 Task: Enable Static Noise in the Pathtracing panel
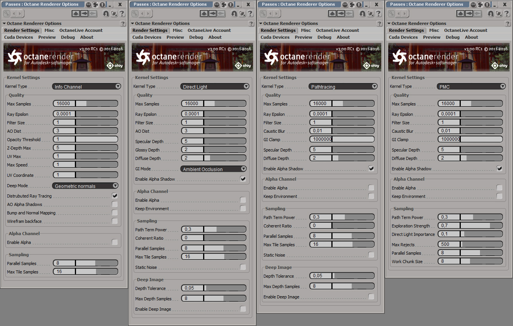[371, 255]
